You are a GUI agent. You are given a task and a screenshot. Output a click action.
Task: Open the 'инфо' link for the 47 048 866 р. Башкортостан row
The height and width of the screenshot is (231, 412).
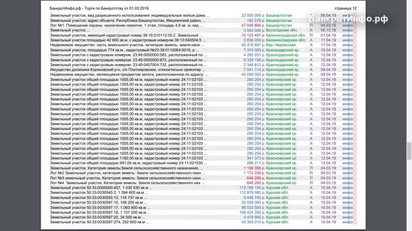coord(348,26)
